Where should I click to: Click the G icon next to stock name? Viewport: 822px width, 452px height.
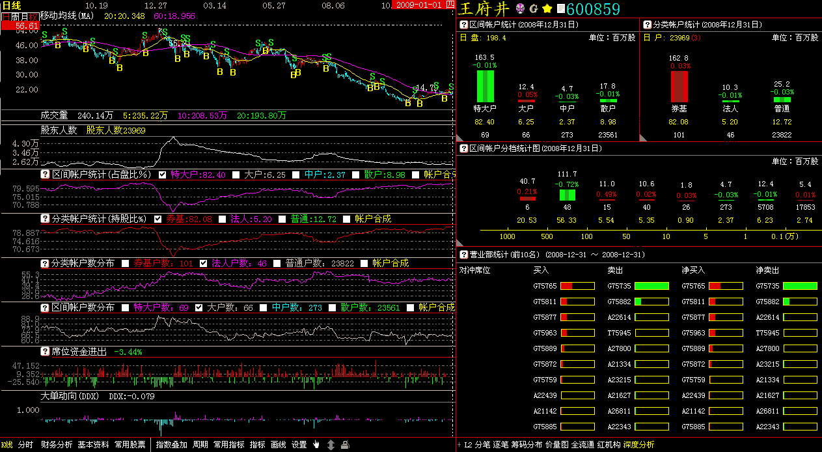(x=534, y=8)
